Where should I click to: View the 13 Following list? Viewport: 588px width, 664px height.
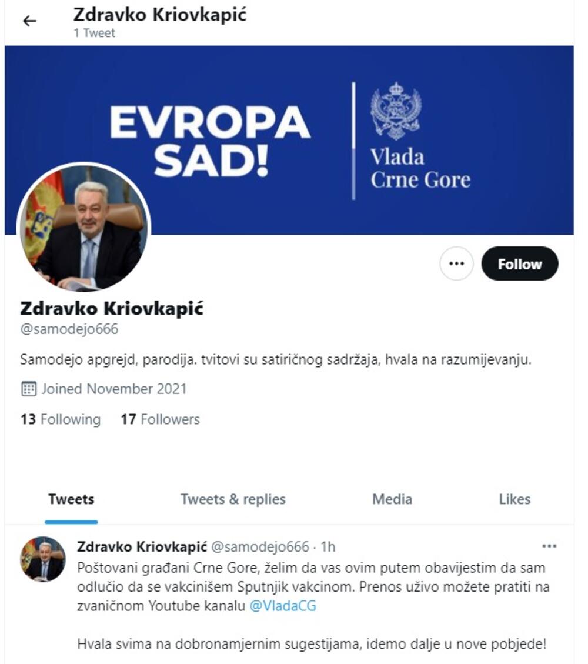[61, 419]
